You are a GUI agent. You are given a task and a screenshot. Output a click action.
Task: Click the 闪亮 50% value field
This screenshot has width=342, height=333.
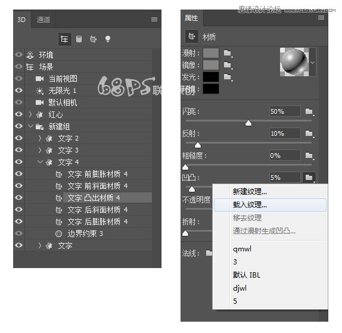tap(285, 111)
